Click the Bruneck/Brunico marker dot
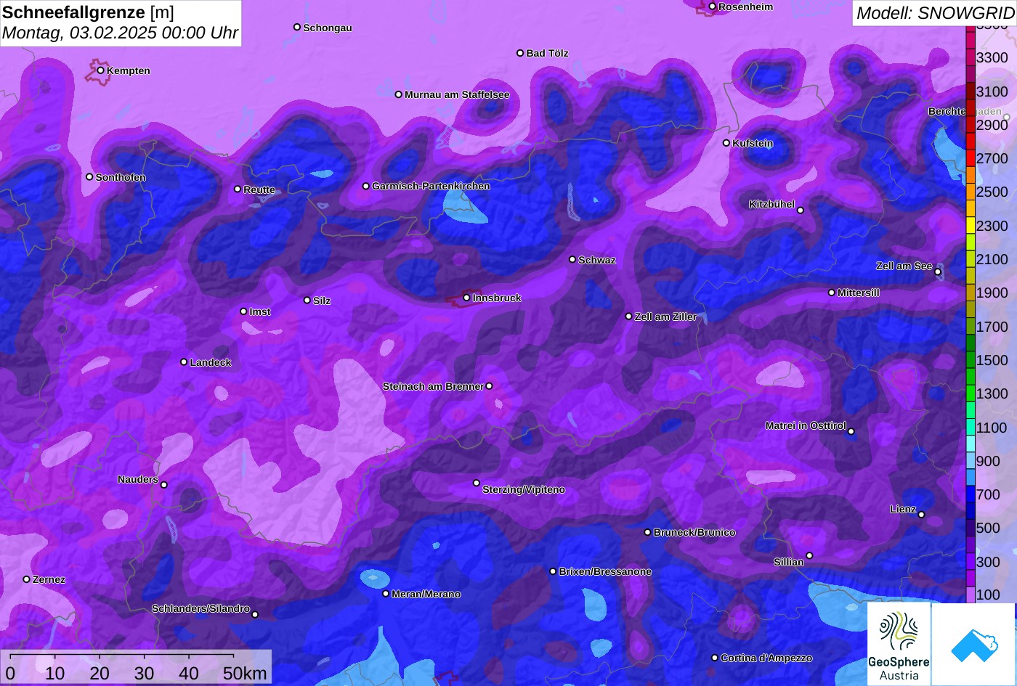The height and width of the screenshot is (686, 1017). point(647,532)
